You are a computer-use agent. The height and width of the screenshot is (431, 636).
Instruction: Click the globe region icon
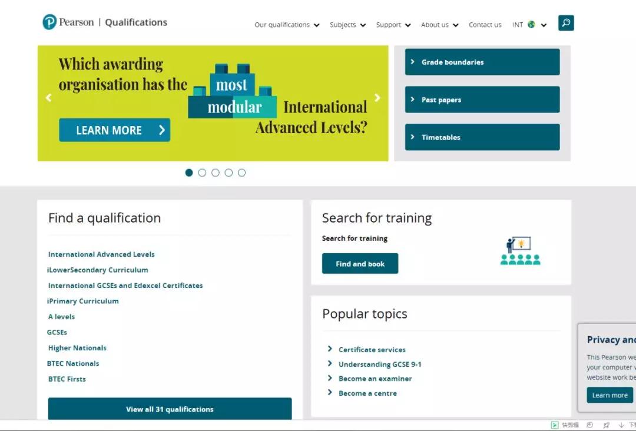[532, 25]
